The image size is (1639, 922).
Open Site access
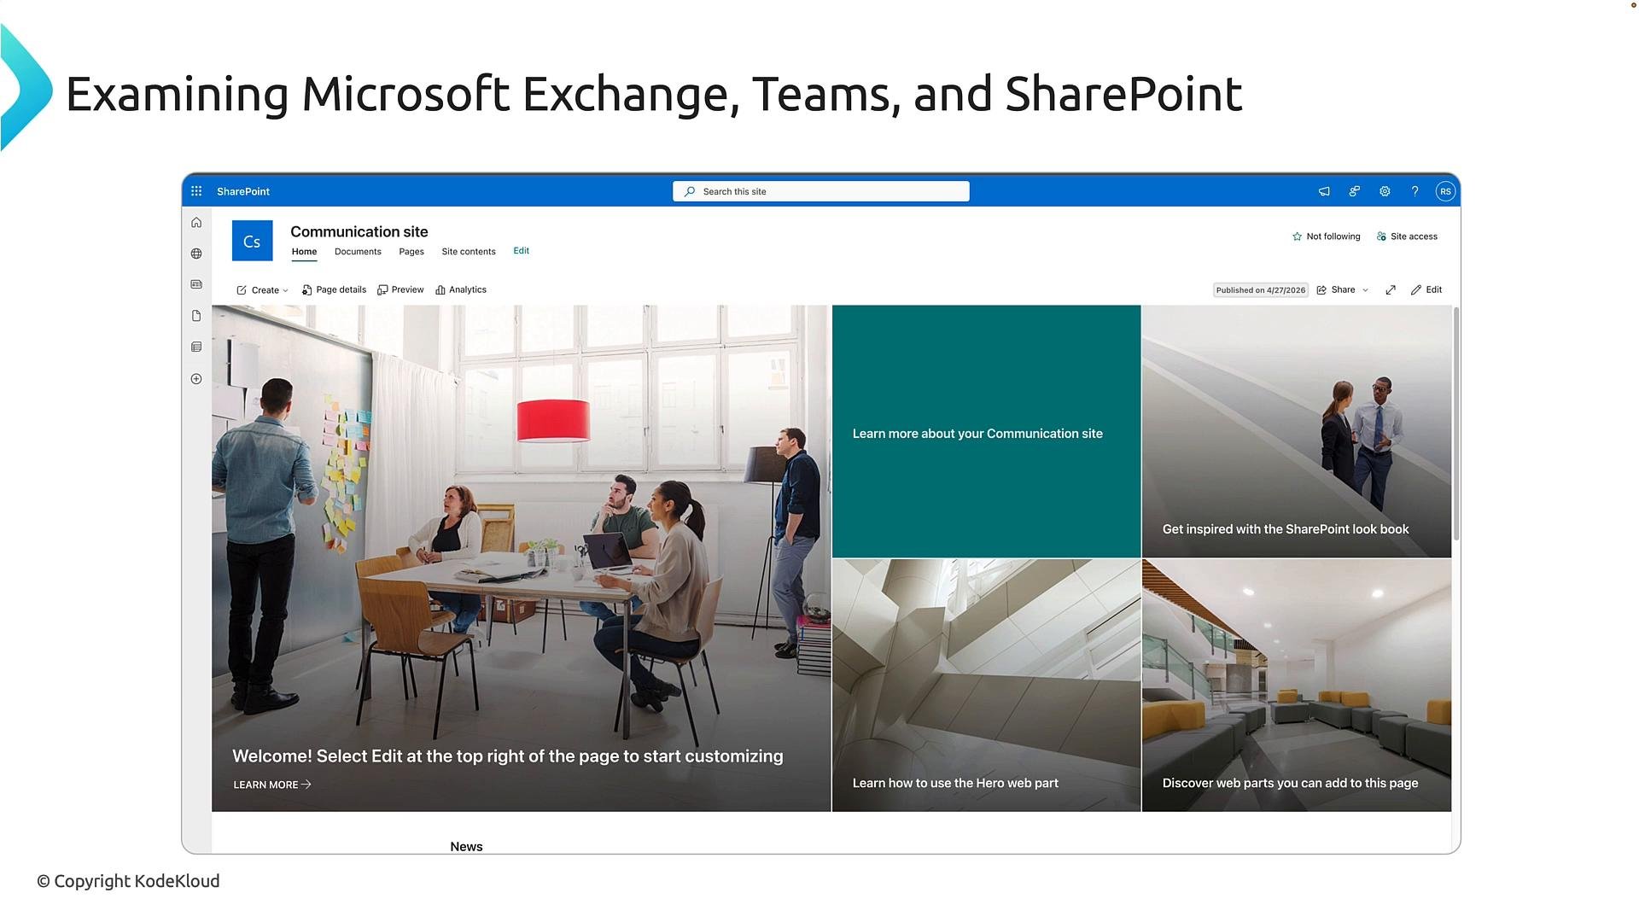[x=1407, y=236]
